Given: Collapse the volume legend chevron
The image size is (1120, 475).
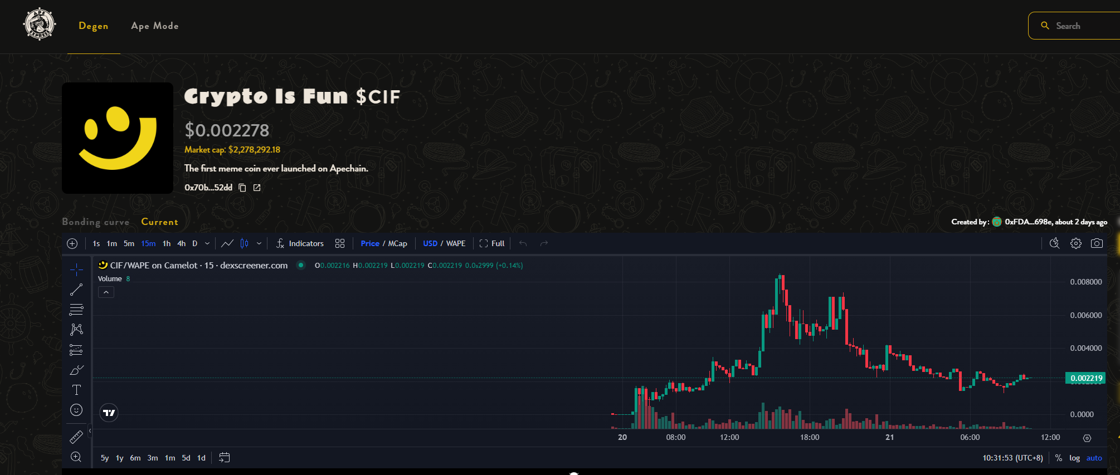Looking at the screenshot, I should [106, 292].
